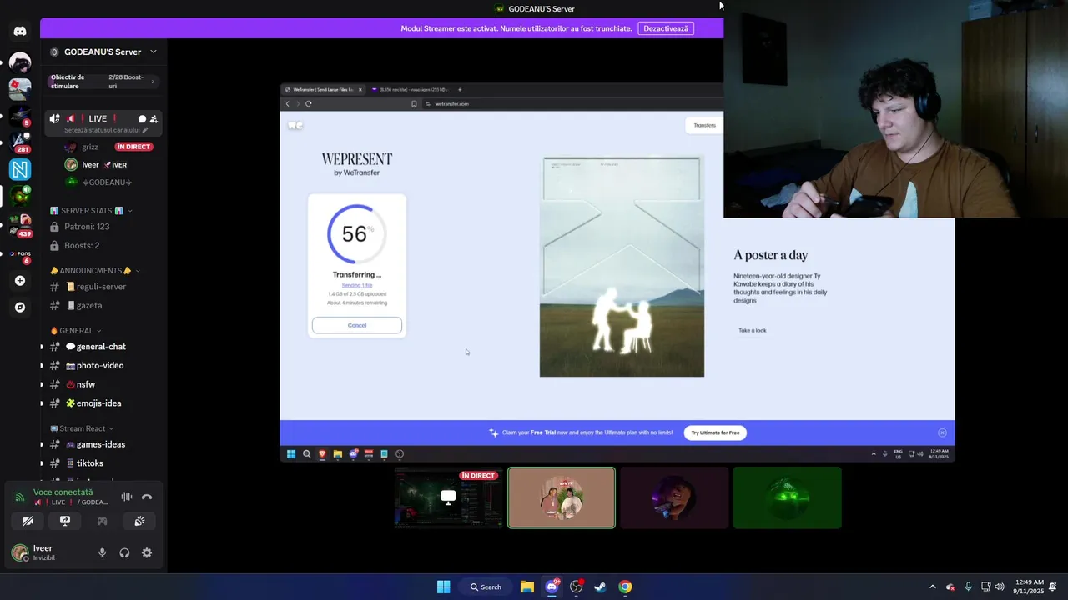1068x600 pixels.
Task: Select the highlighted green-bordered participant tile
Action: pyautogui.click(x=562, y=497)
